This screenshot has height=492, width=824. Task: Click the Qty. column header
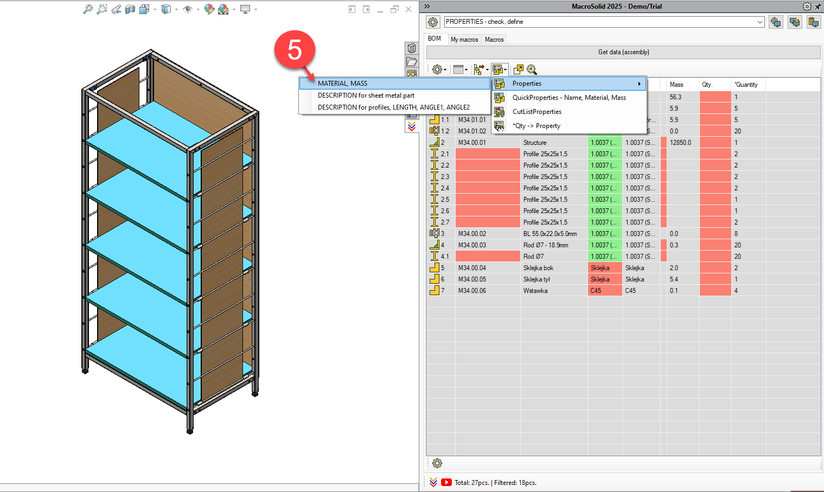coord(715,85)
